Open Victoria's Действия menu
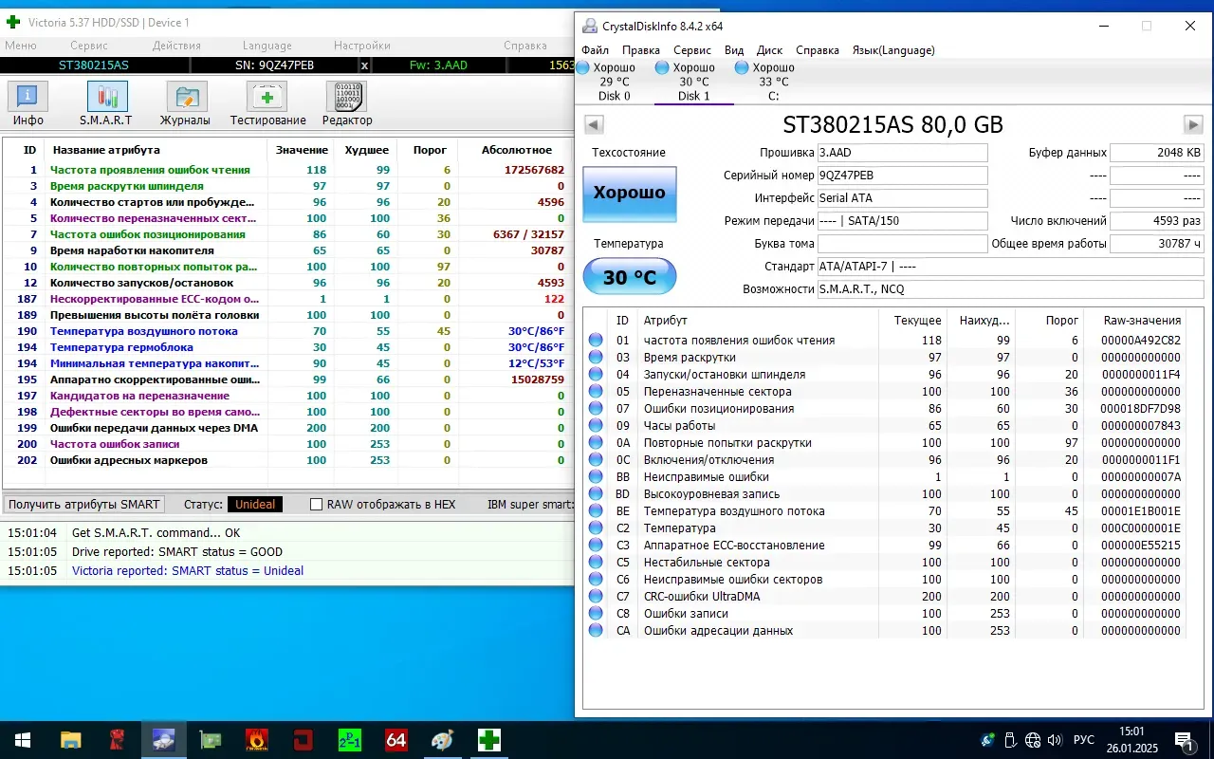Viewport: 1214px width, 759px height. 176,46
